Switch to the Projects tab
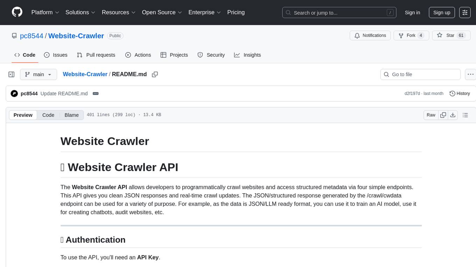The width and height of the screenshot is (476, 267). (174, 55)
